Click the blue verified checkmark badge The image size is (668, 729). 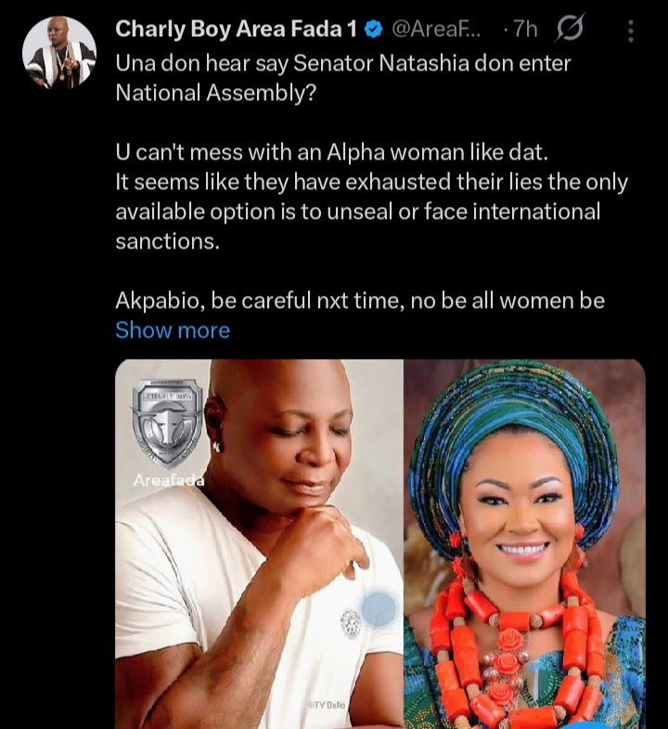[374, 30]
